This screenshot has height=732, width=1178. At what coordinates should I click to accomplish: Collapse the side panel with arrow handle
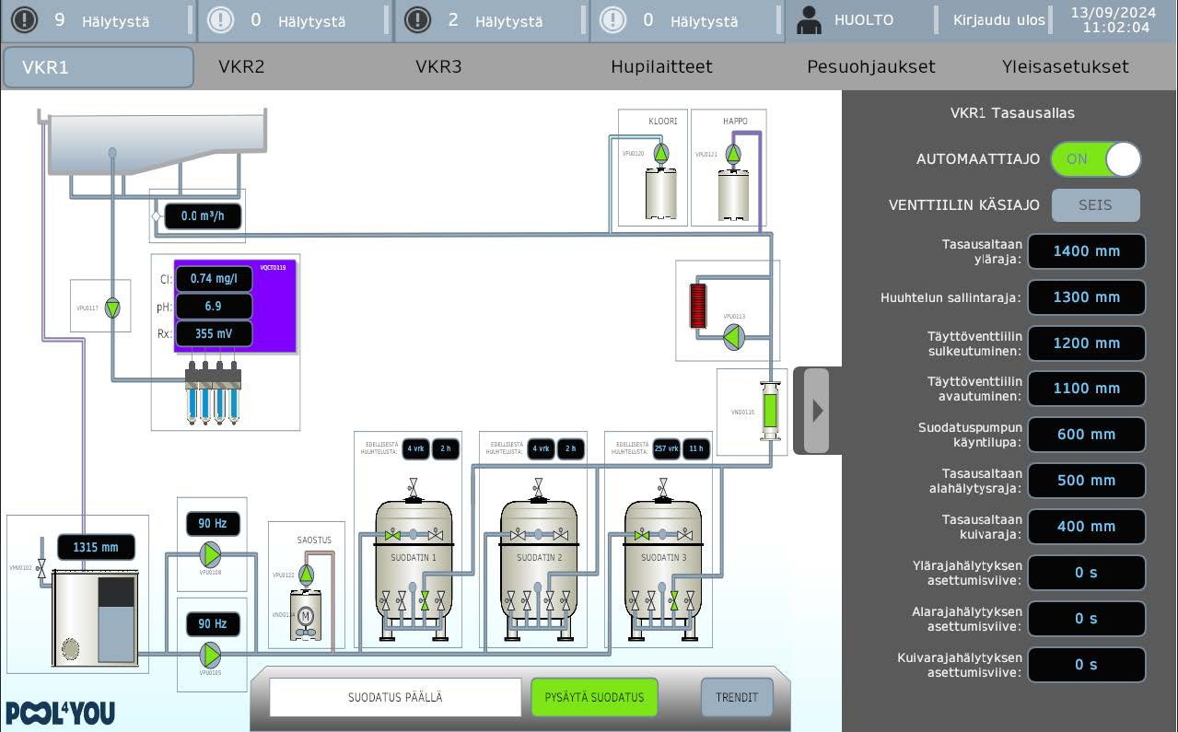point(817,411)
